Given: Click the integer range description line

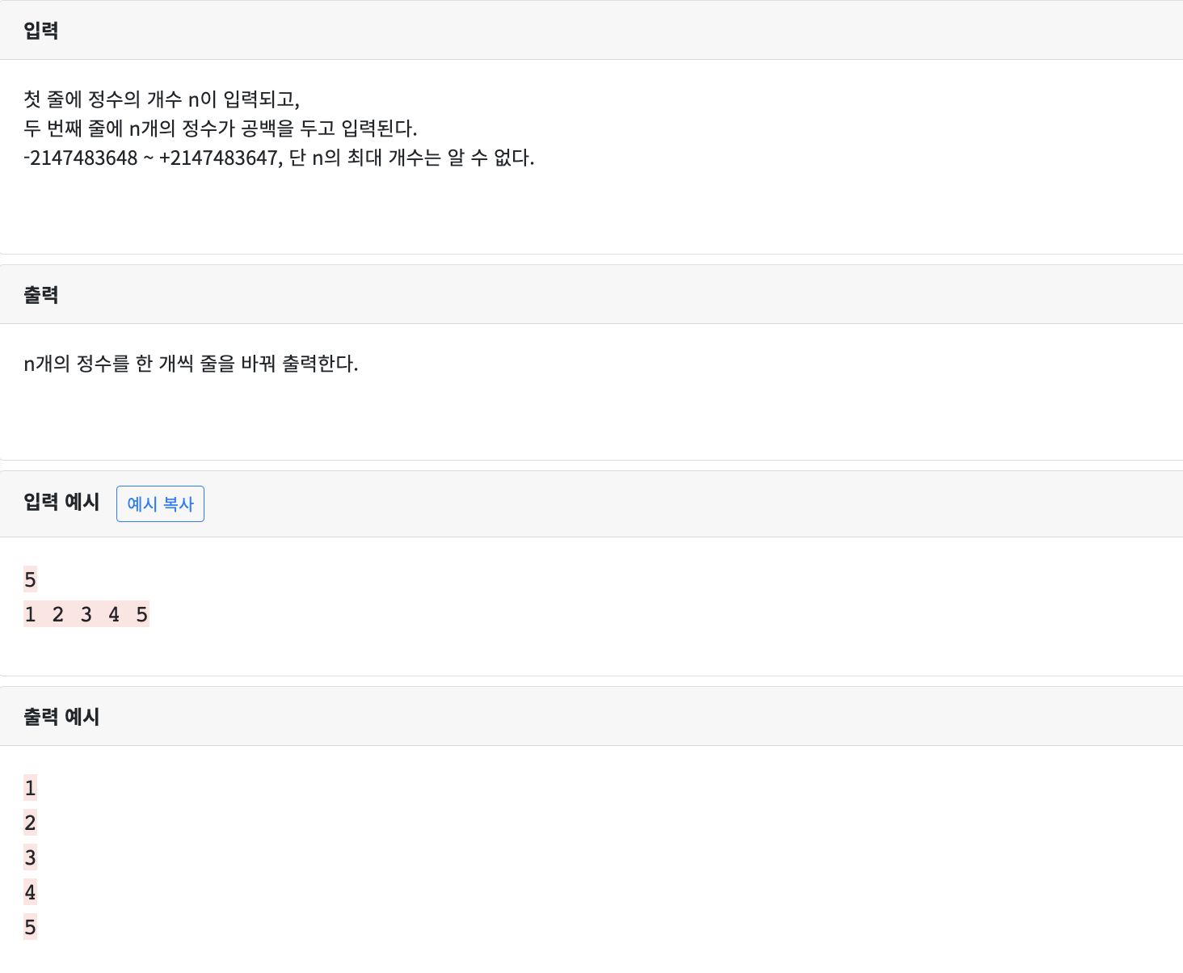Looking at the screenshot, I should [x=279, y=160].
